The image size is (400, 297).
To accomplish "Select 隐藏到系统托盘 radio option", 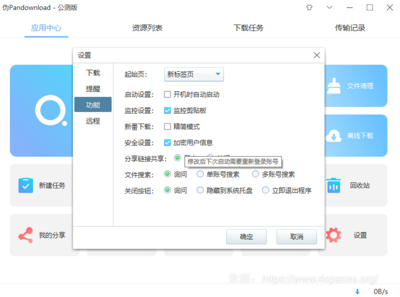I will click(200, 190).
